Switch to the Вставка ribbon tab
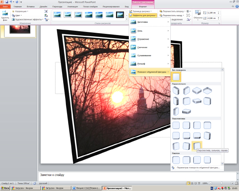Image resolution: width=239 pixels, height=191 pixels. tap(30, 7)
